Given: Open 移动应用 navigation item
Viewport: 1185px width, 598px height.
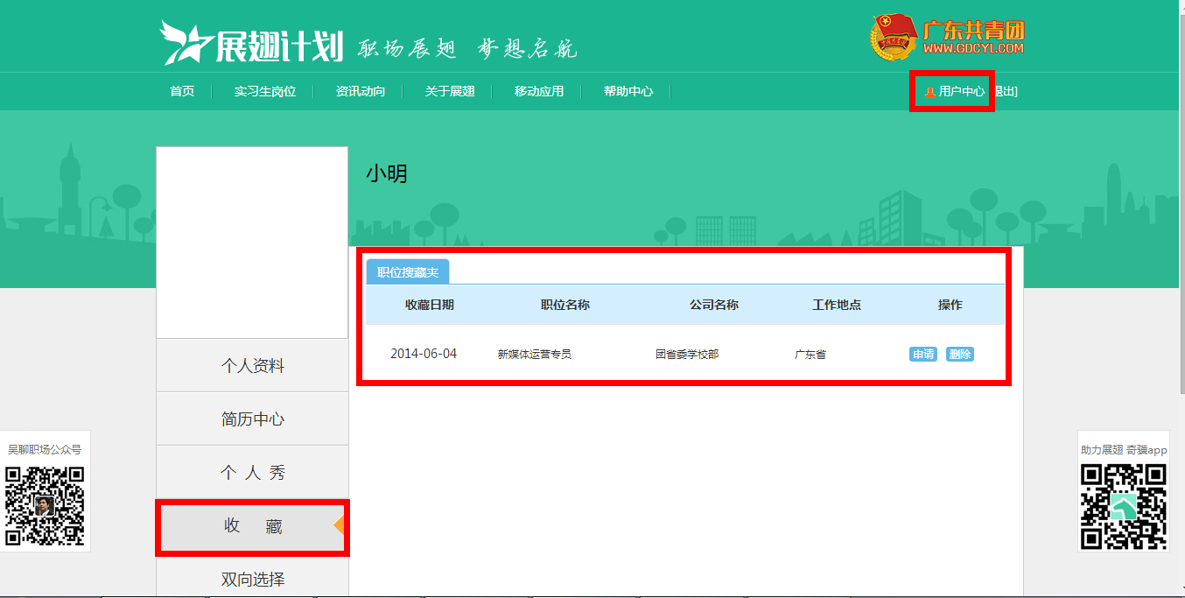Looking at the screenshot, I should tap(539, 91).
